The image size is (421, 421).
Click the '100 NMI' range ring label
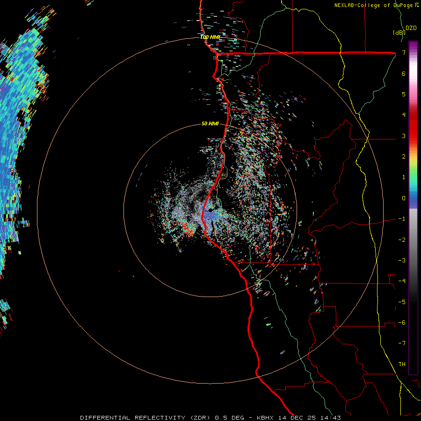210,37
